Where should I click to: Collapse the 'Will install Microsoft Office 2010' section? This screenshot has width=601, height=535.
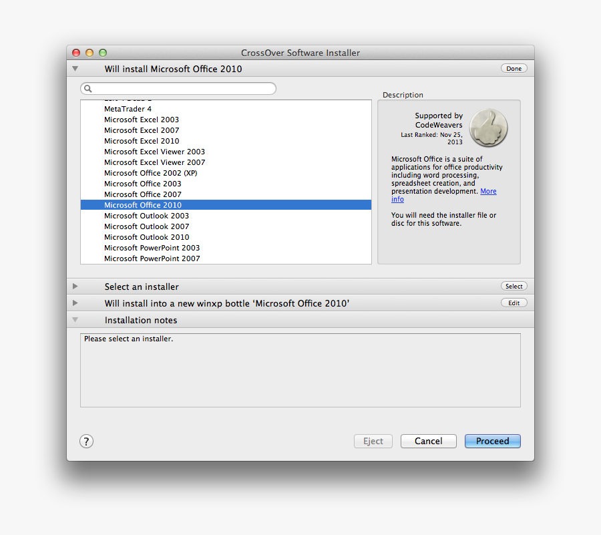75,69
